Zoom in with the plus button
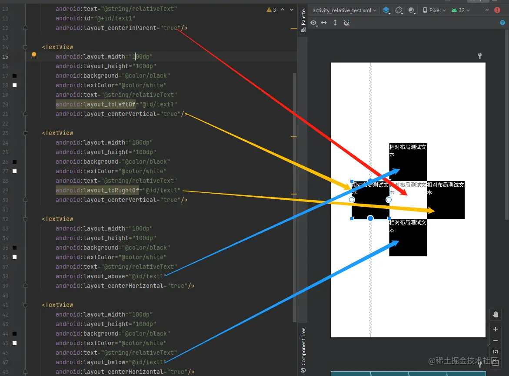 496,329
